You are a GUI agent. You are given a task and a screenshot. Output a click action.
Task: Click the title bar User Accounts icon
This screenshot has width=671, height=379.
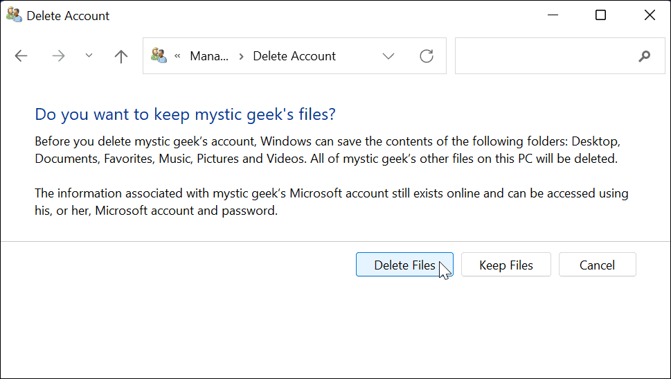pyautogui.click(x=13, y=15)
